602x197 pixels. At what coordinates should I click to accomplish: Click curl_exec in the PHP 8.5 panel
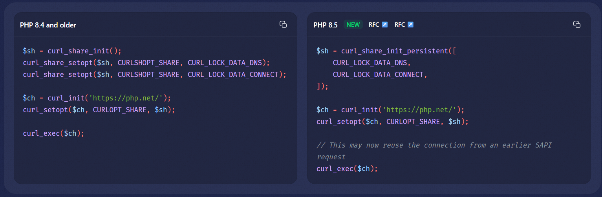coord(335,169)
